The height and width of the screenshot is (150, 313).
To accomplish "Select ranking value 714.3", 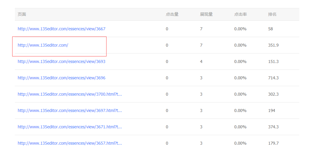I will (273, 78).
